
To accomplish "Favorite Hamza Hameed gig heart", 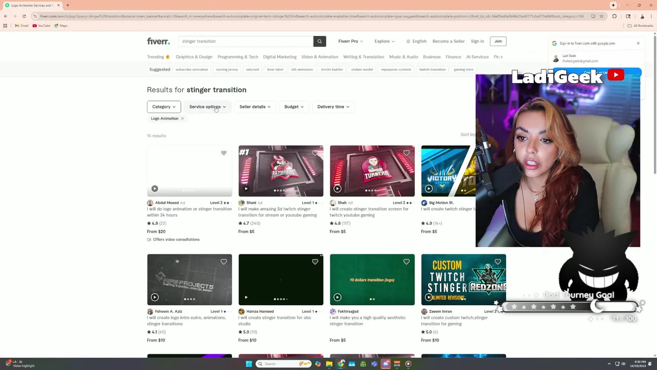I will [315, 262].
